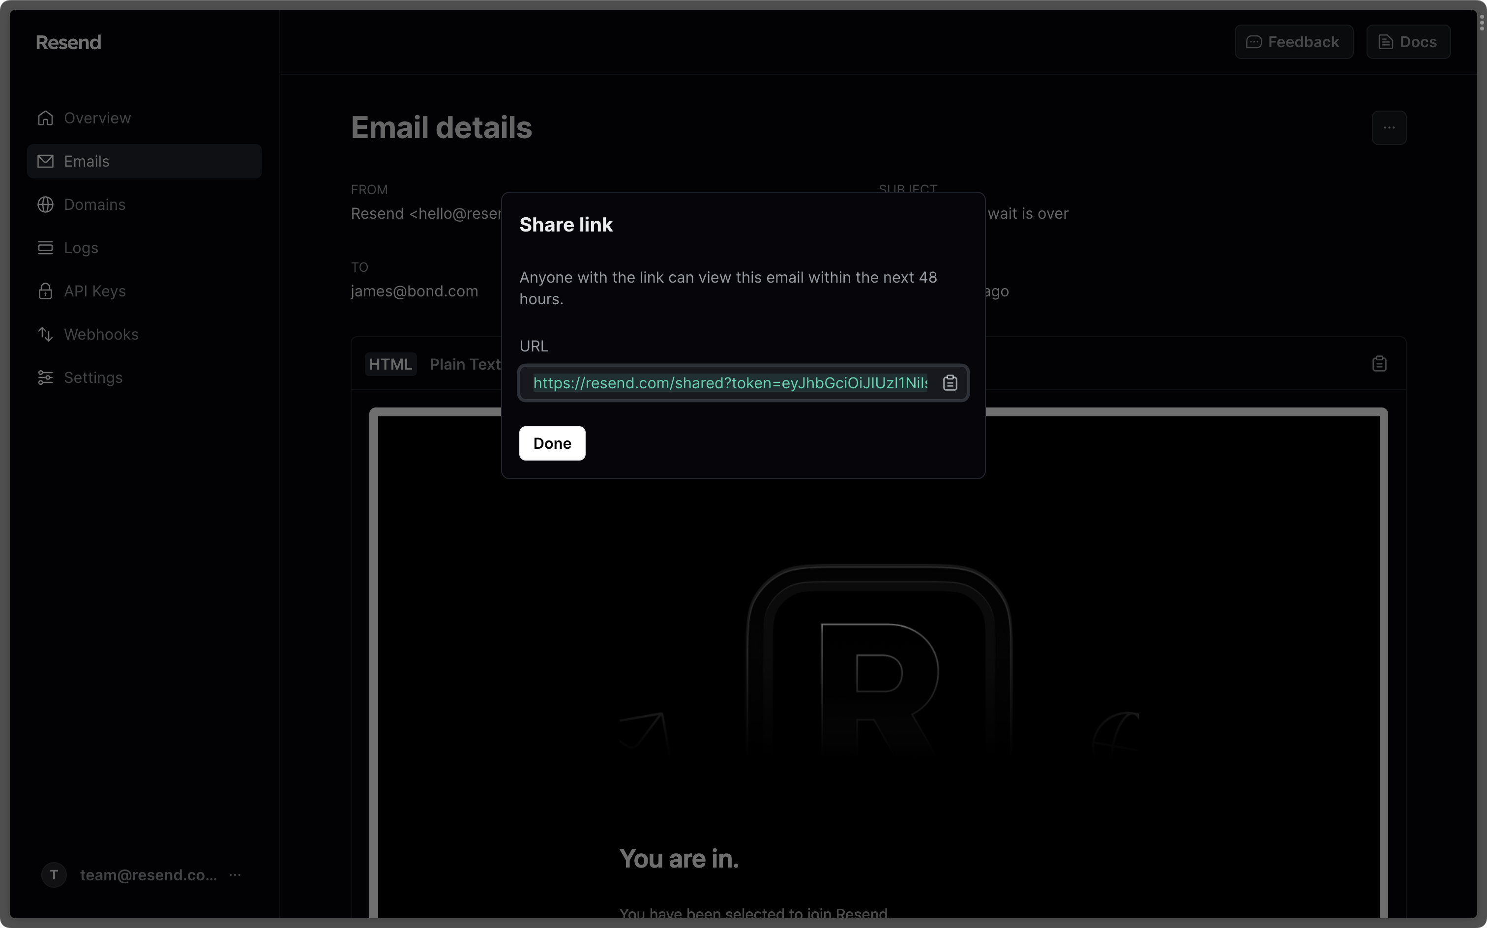This screenshot has width=1487, height=928.
Task: Open Logs in the sidebar
Action: [144, 248]
